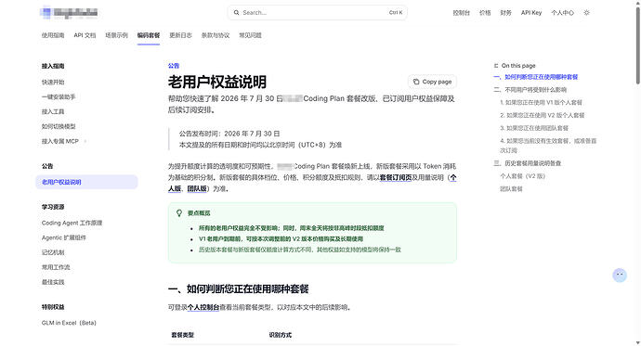641x346 pixels.
Task: Switch to the API 文档 tab
Action: click(x=85, y=35)
